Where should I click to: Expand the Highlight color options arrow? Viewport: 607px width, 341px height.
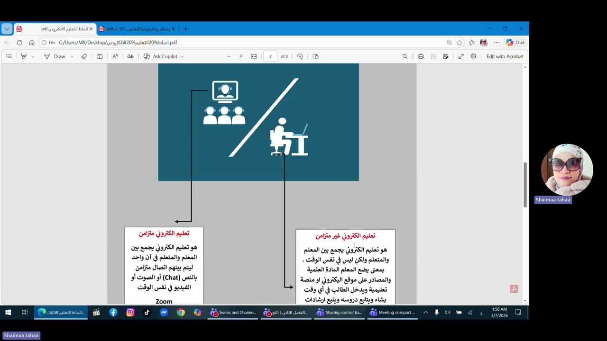[33, 57]
